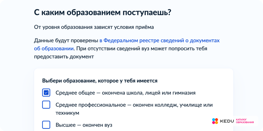The width and height of the screenshot is (263, 131).
Task: Click heading 'С каким образованием поступаешь?'
Action: point(102,13)
